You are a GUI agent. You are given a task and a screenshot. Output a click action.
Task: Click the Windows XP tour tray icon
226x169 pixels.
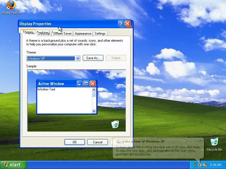(200, 165)
